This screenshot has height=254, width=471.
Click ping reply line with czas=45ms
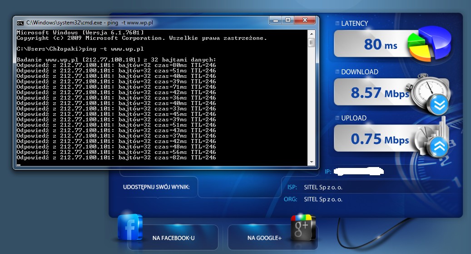(116, 114)
